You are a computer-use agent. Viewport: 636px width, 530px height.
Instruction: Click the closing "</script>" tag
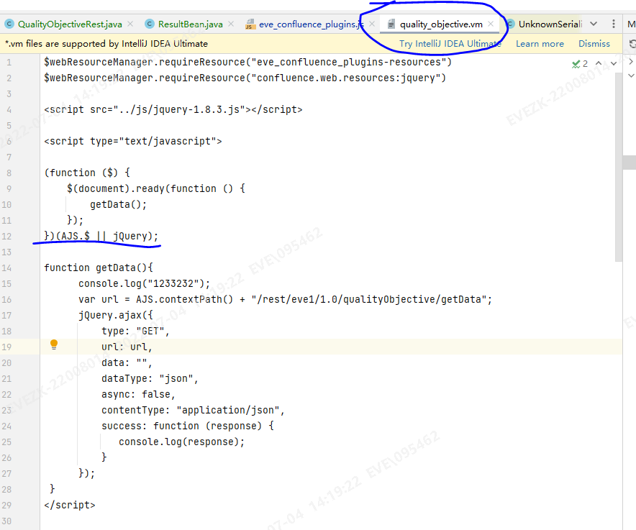coord(69,505)
